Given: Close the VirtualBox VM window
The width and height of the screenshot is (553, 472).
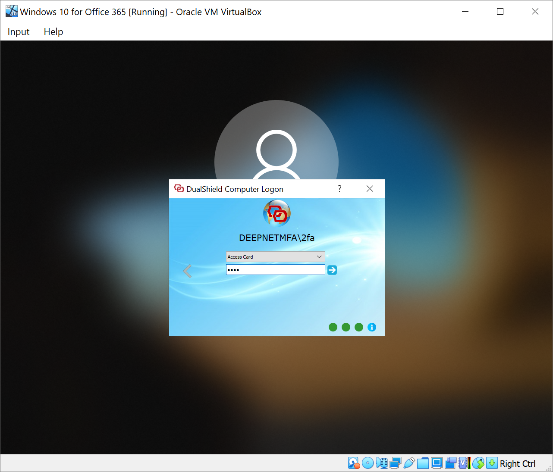Looking at the screenshot, I should [535, 12].
